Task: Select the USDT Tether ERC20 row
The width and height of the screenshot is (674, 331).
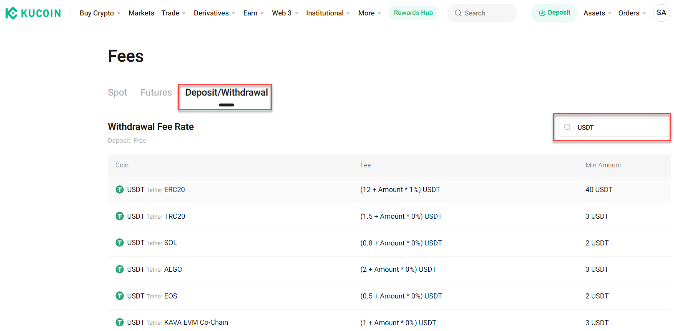Action: pyautogui.click(x=390, y=190)
